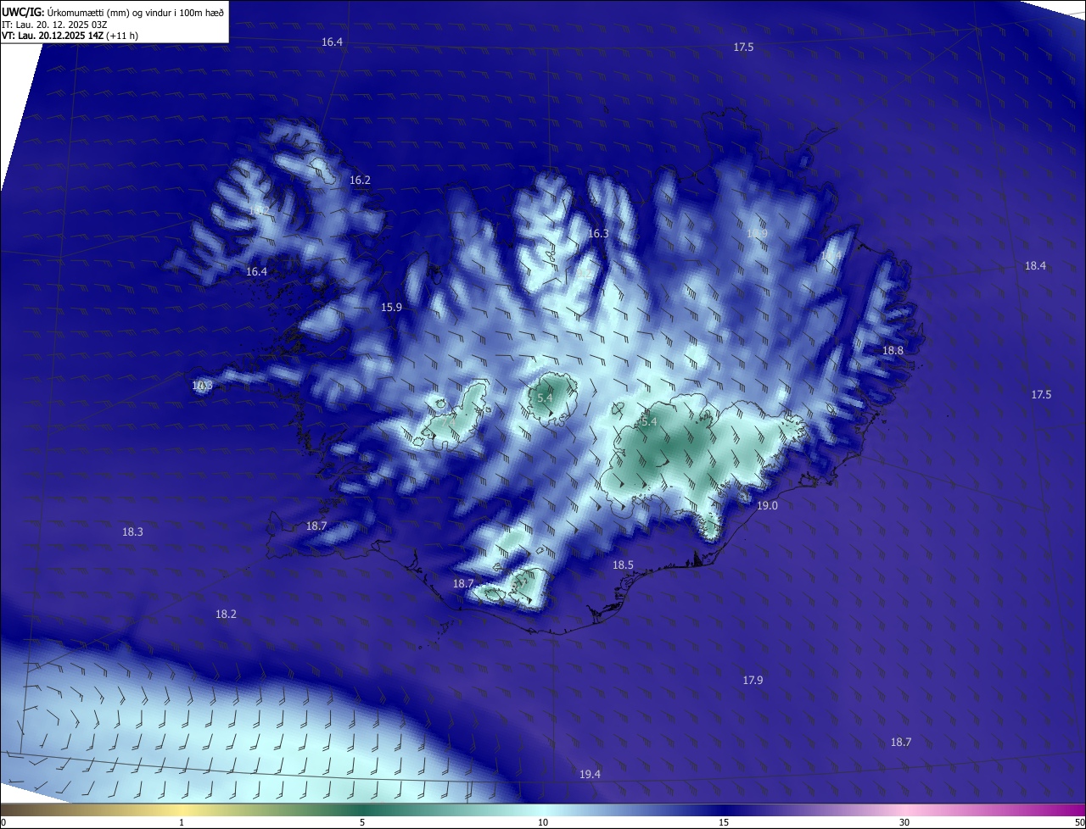Click the 17.9 value label on the map
This screenshot has height=829, width=1086.
point(753,681)
